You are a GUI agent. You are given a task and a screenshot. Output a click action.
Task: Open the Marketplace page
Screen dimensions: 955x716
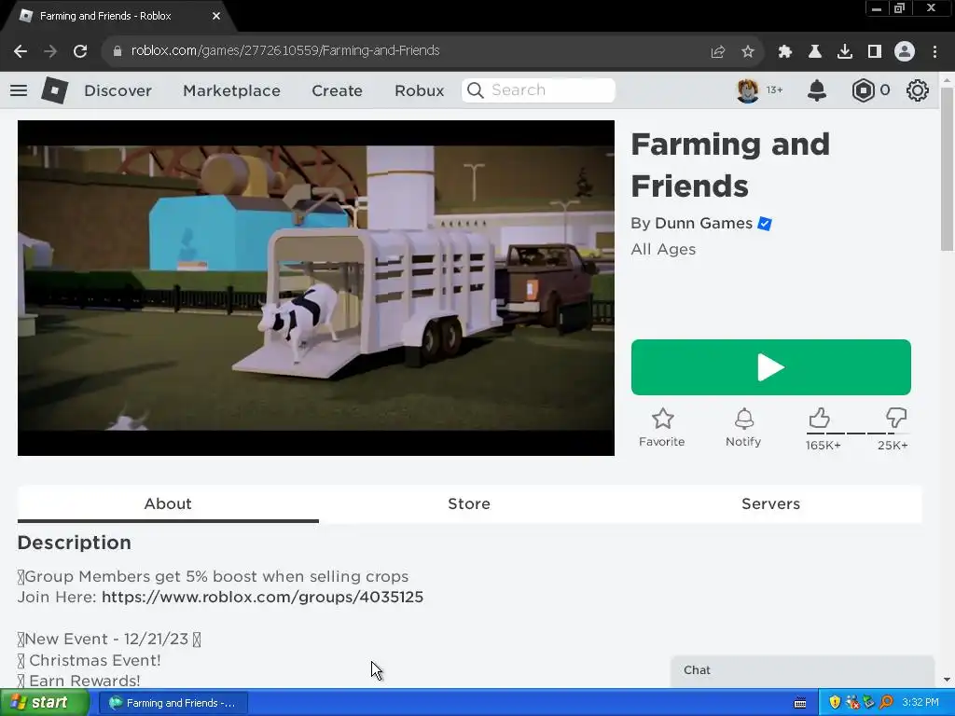(x=232, y=90)
